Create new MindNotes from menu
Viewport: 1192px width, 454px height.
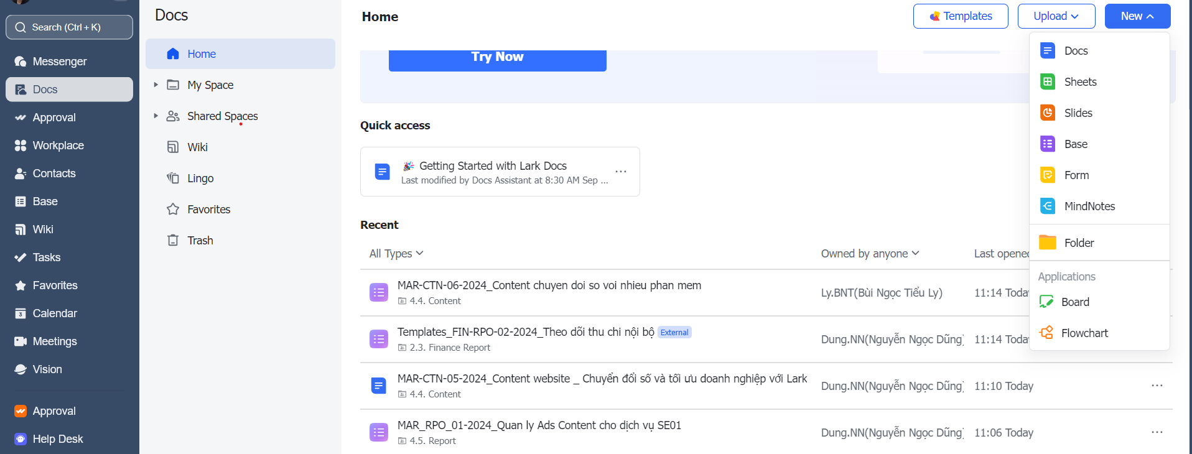click(1099, 206)
